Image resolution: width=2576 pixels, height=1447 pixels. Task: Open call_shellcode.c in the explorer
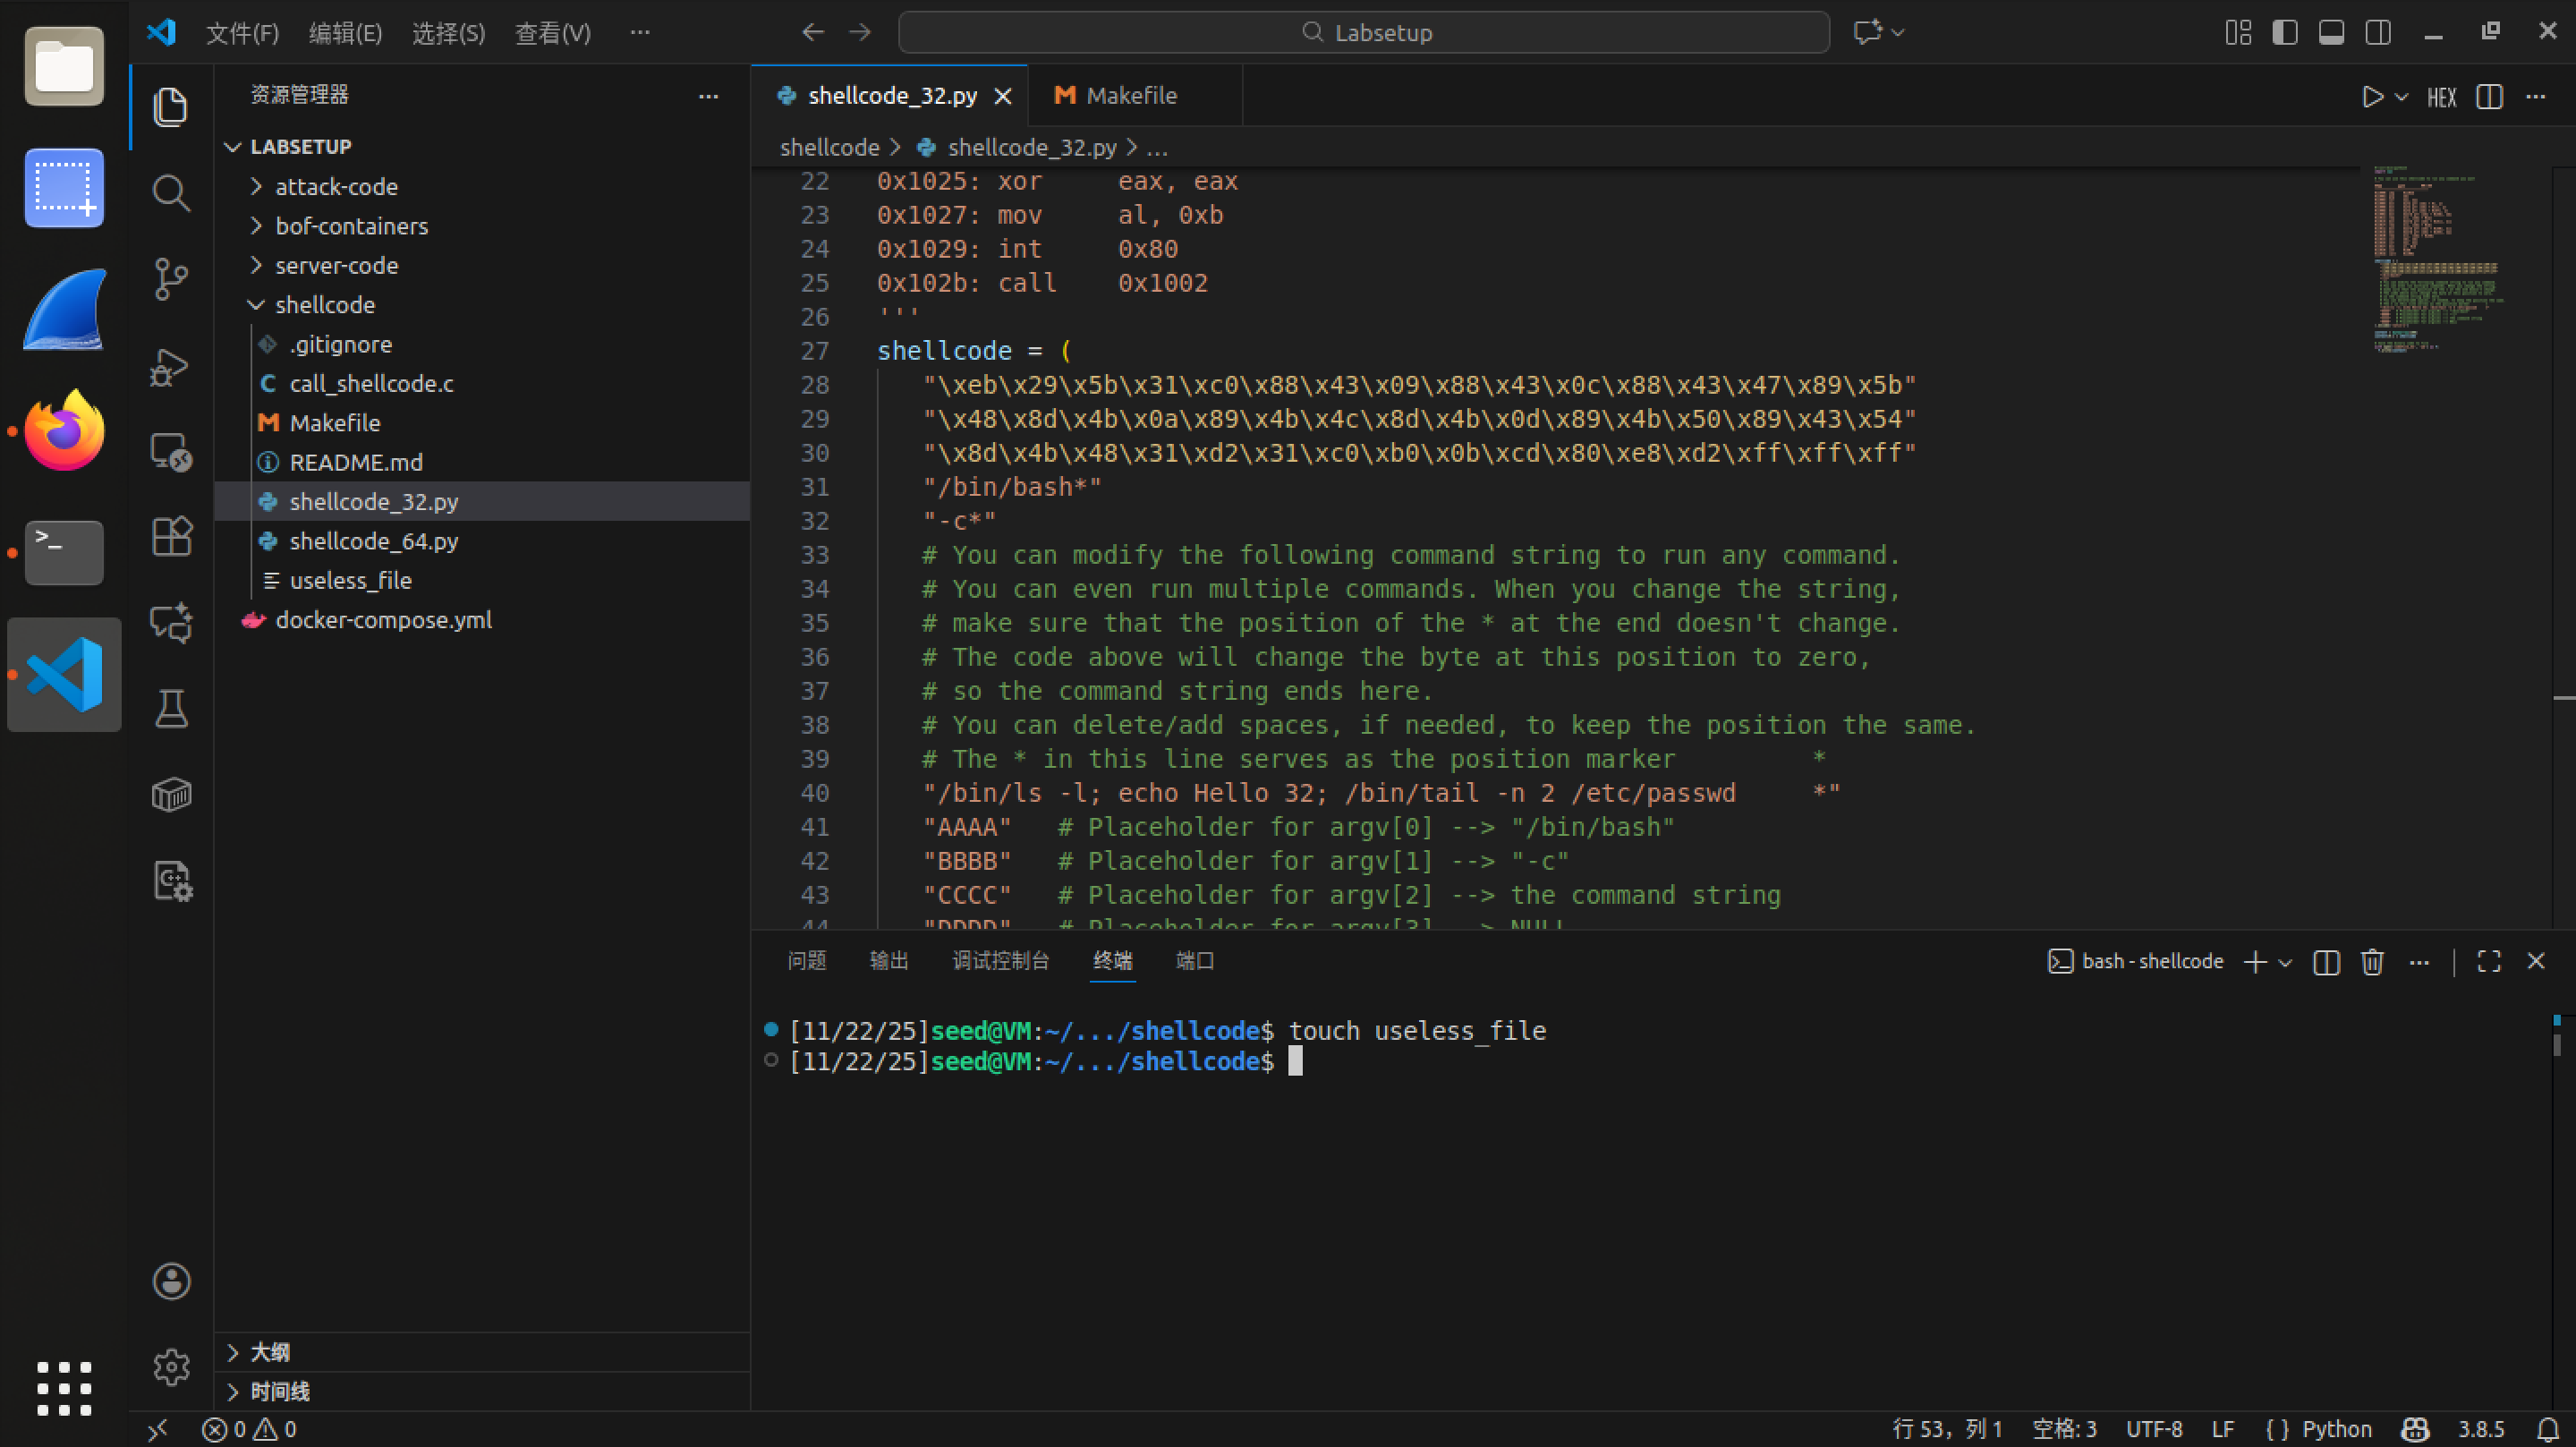[x=371, y=383]
